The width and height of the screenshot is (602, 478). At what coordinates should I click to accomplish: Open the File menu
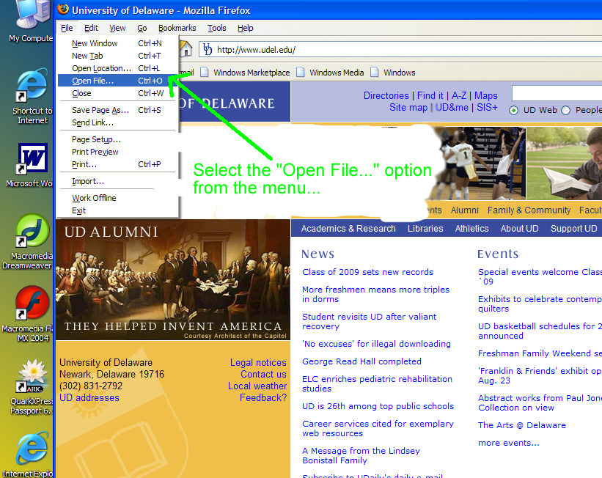tap(67, 28)
